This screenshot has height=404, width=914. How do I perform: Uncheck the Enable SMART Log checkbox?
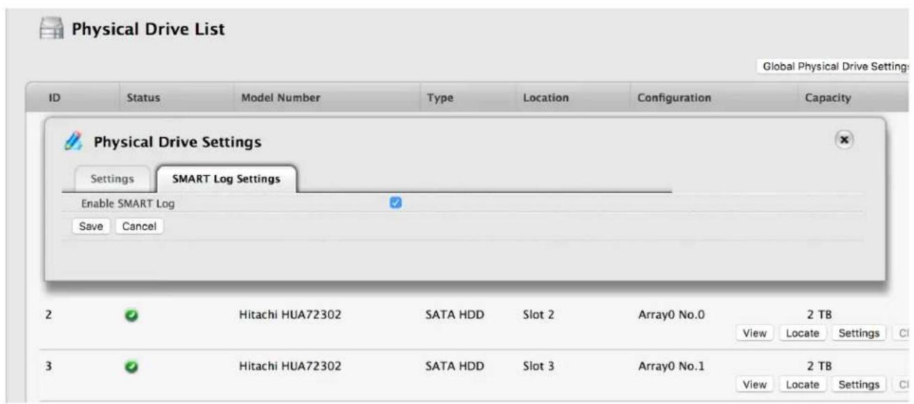click(395, 203)
